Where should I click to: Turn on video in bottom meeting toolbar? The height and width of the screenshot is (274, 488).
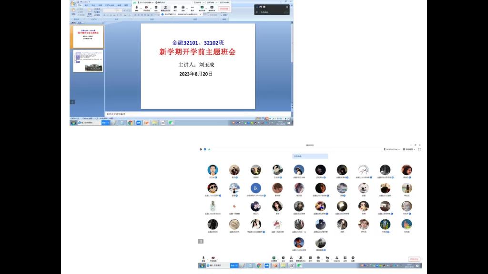[x=213, y=258]
